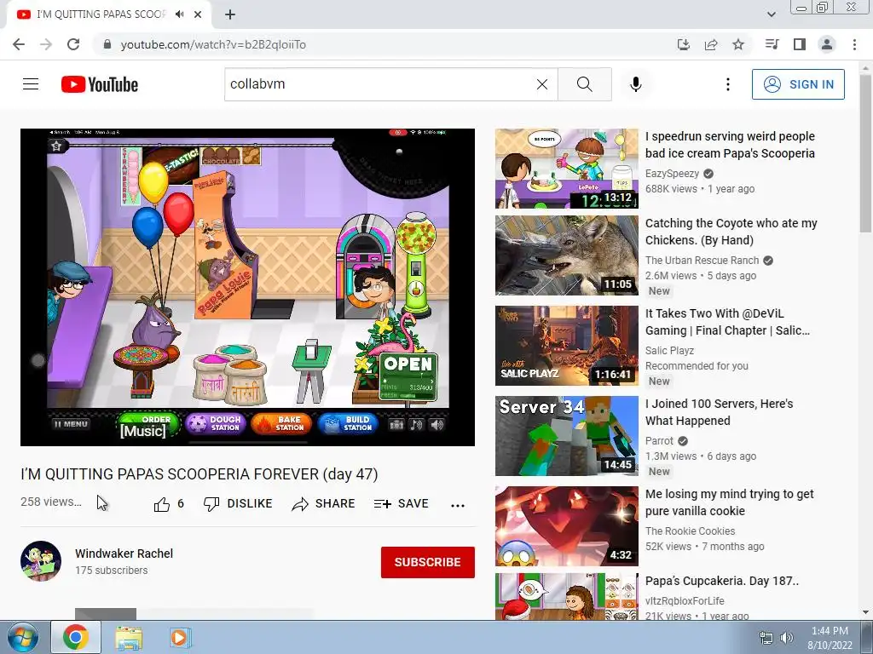
Task: Click the DISLIKE button
Action: (x=238, y=504)
